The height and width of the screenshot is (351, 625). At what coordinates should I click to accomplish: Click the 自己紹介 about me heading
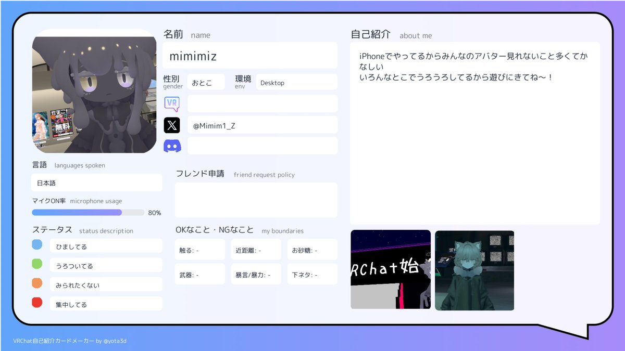[392, 35]
